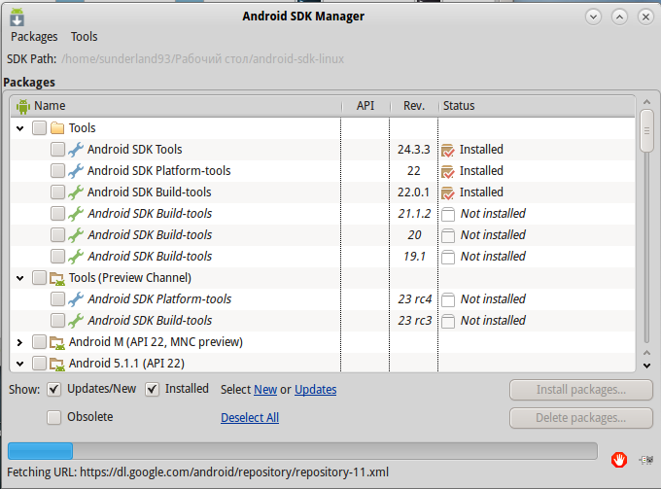Click the wrench icon for Android SDK Tools

76,150
